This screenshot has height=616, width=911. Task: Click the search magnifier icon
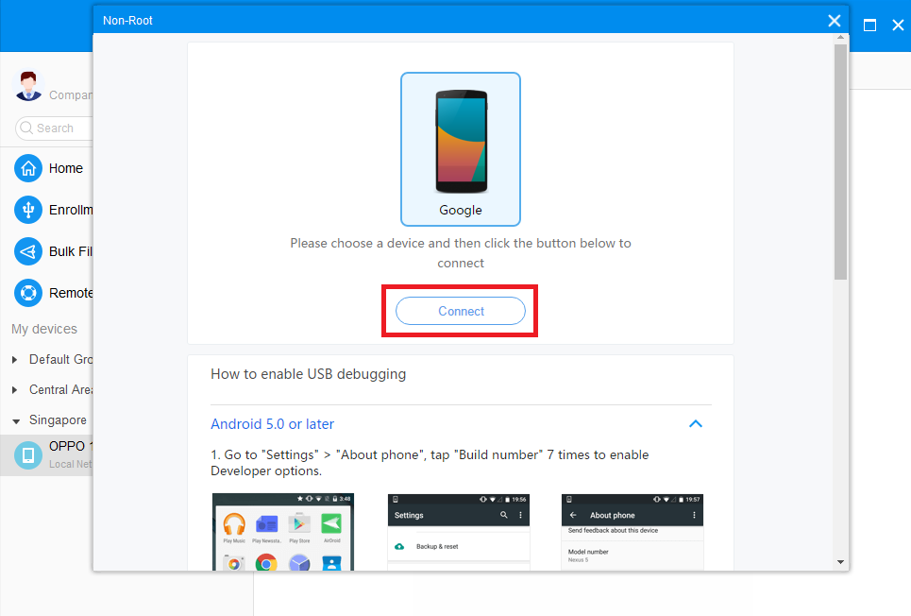tap(26, 128)
